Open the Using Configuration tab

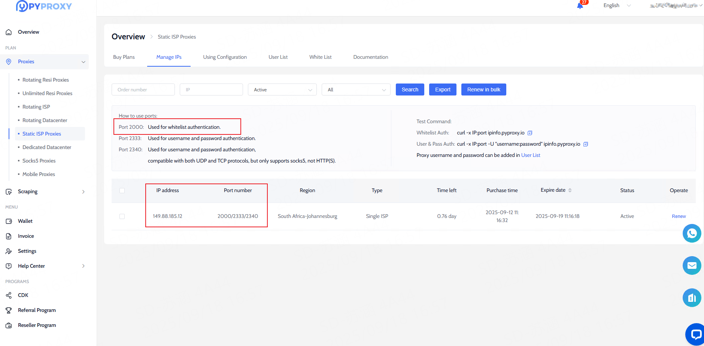point(225,57)
